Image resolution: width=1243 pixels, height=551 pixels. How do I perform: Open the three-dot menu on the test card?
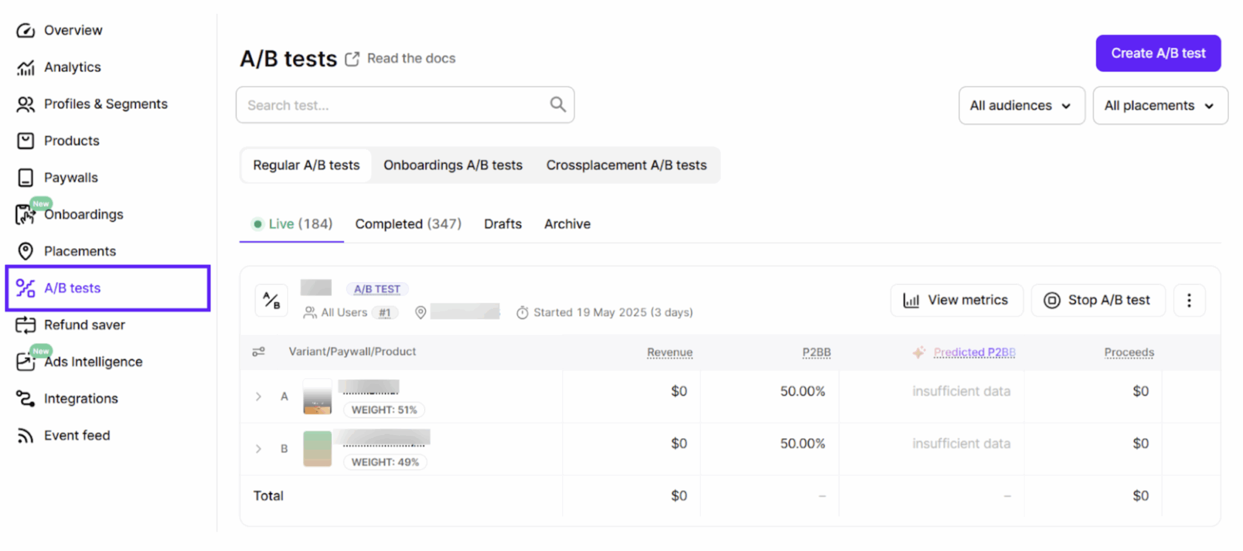coord(1189,300)
